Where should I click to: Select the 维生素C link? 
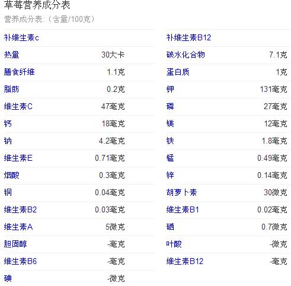pyautogui.click(x=18, y=106)
